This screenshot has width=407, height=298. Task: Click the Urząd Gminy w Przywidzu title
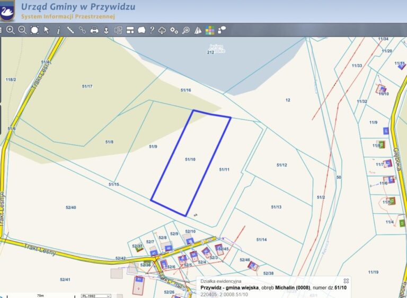click(x=78, y=7)
